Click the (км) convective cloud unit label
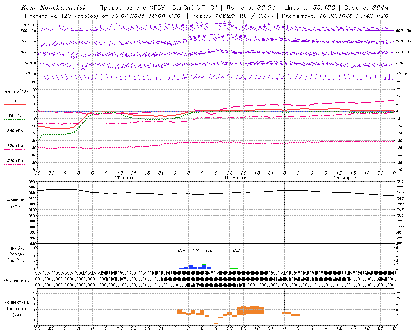413x331 pixels. point(17,315)
